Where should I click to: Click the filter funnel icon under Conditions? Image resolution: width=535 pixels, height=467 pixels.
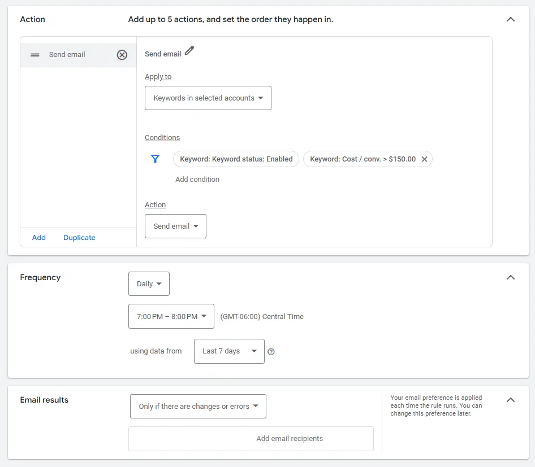pos(155,159)
